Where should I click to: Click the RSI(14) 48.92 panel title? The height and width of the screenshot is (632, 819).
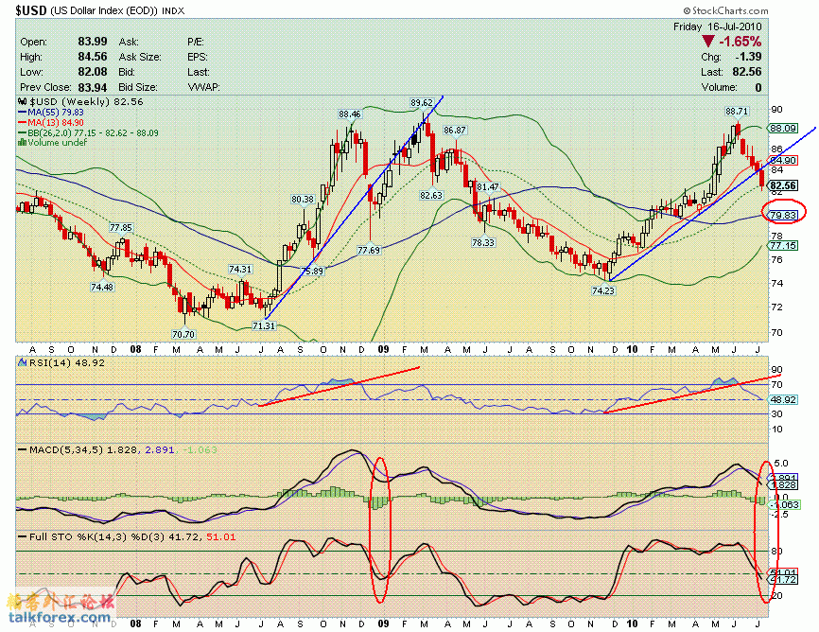[67, 361]
